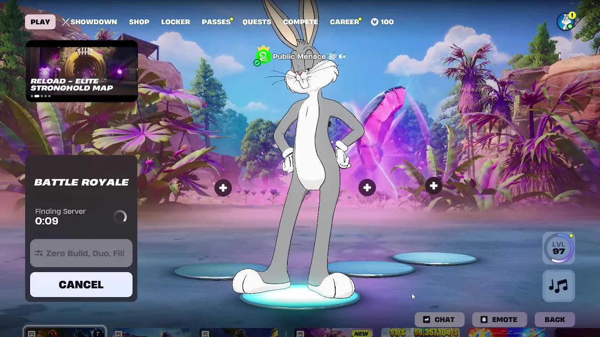The height and width of the screenshot is (337, 600).
Task: Click the farthest right plus invite slot
Action: pos(434,186)
